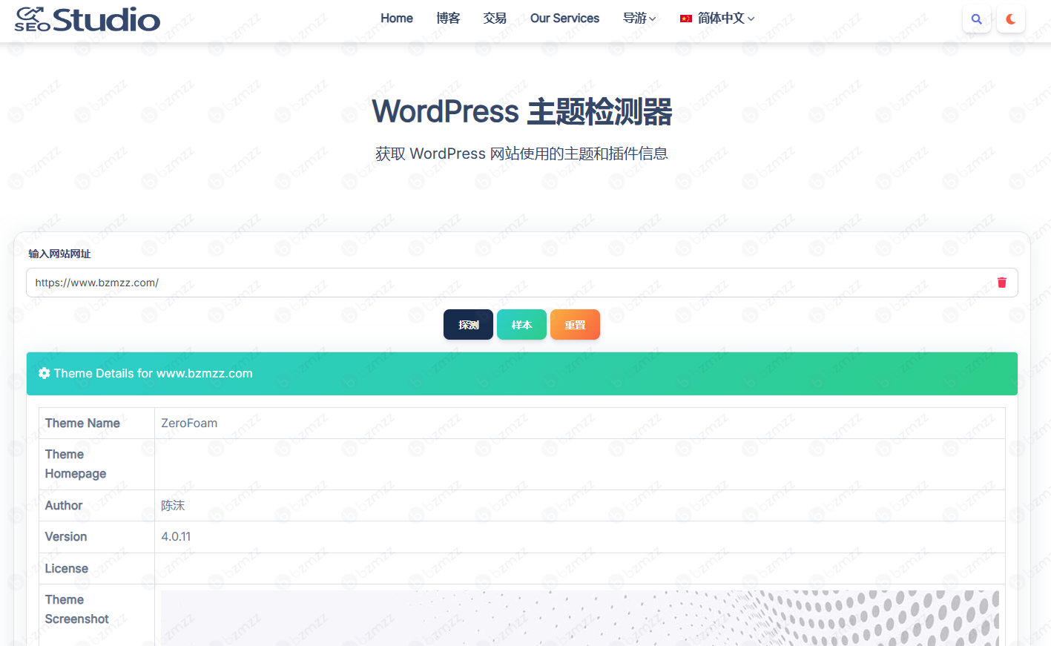
Task: Click the 重置 reset button
Action: click(x=575, y=325)
